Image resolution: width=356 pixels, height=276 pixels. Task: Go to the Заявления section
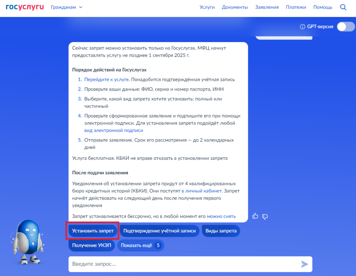click(x=267, y=7)
